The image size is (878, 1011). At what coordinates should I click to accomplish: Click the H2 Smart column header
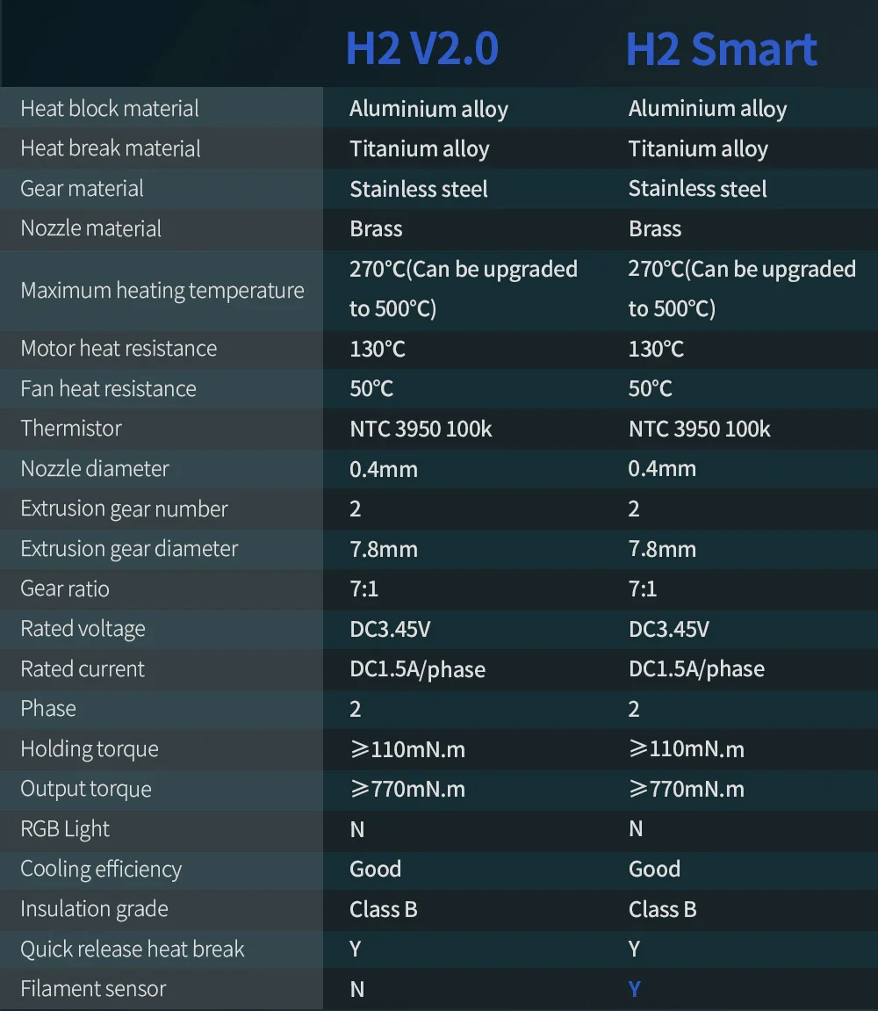722,48
